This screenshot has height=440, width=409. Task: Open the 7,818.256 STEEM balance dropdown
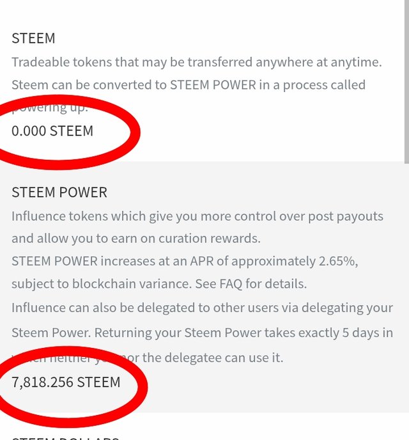pyautogui.click(x=66, y=382)
